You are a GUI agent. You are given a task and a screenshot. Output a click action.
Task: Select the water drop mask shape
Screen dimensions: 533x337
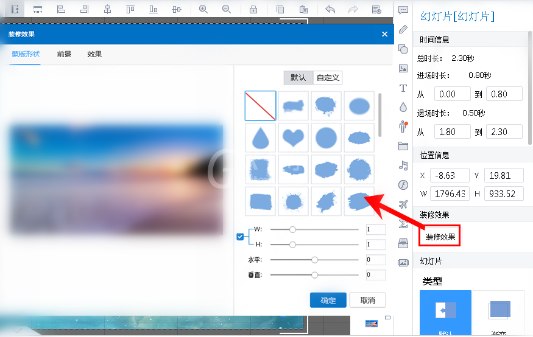click(x=260, y=137)
